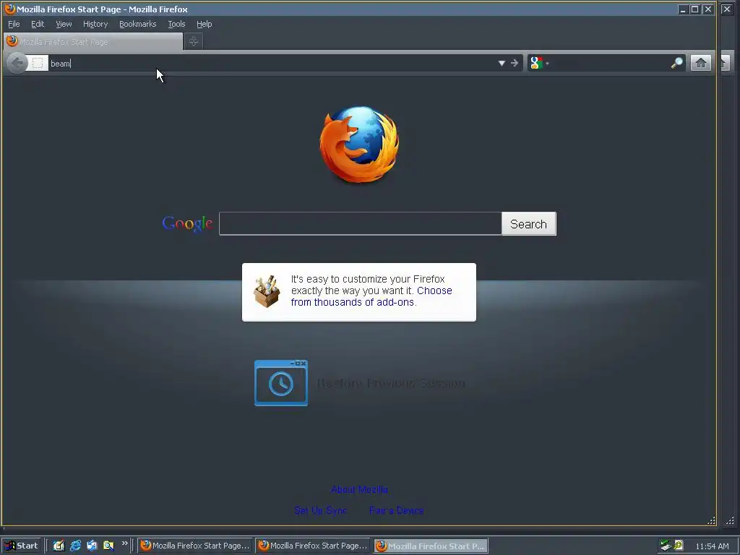
Task: Click the window resize grip corner
Action: 711,520
